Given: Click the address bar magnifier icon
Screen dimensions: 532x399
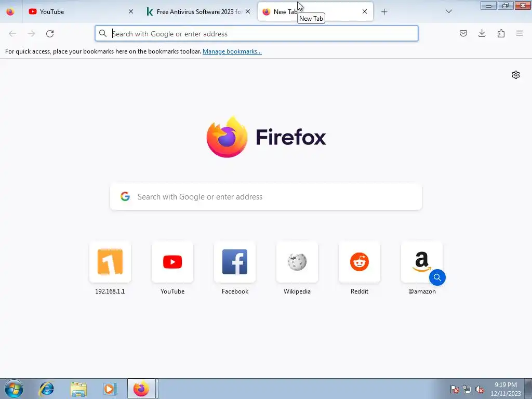Looking at the screenshot, I should coord(102,33).
